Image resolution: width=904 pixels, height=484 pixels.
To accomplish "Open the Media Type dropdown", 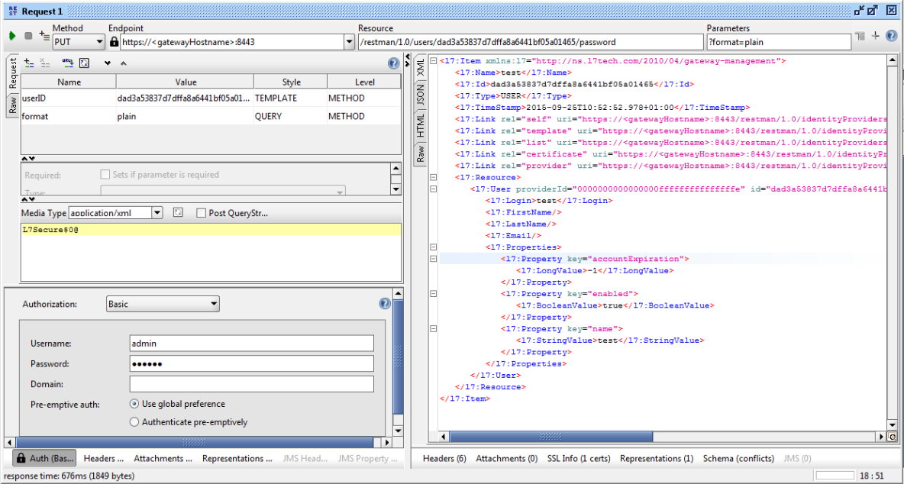I will (x=157, y=213).
